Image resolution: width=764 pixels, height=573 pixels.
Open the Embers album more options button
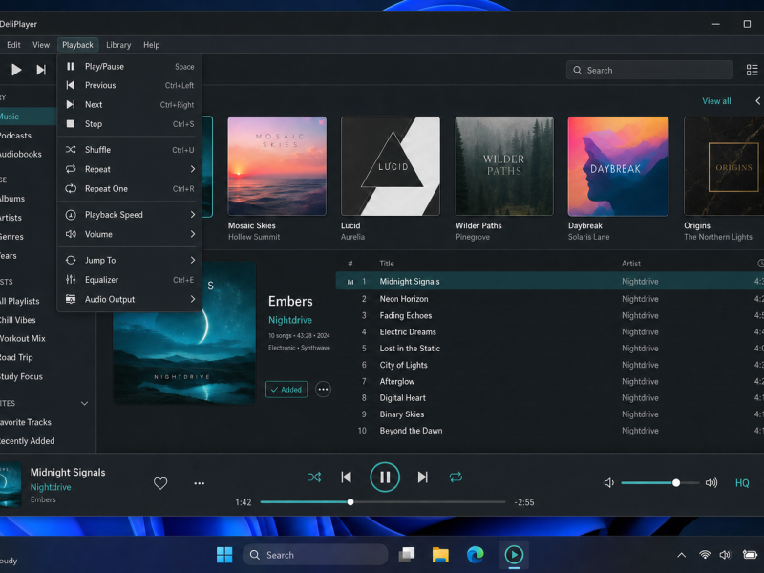[323, 390]
